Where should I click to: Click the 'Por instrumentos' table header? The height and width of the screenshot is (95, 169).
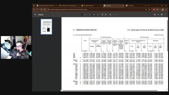click(x=144, y=37)
